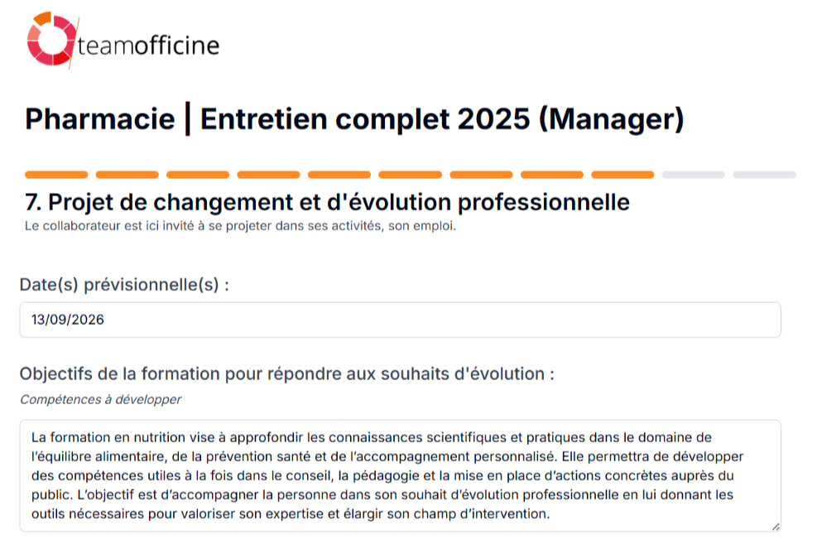Click the eighth progress bar segment
The height and width of the screenshot is (559, 817).
pos(554,175)
